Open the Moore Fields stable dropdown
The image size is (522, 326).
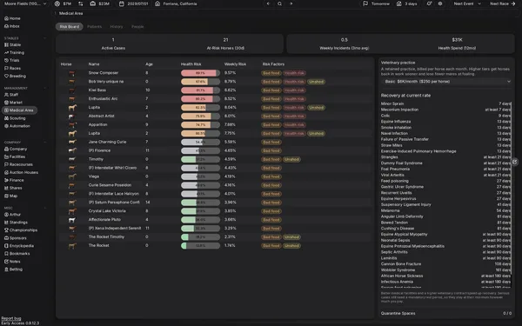pyautogui.click(x=25, y=3)
